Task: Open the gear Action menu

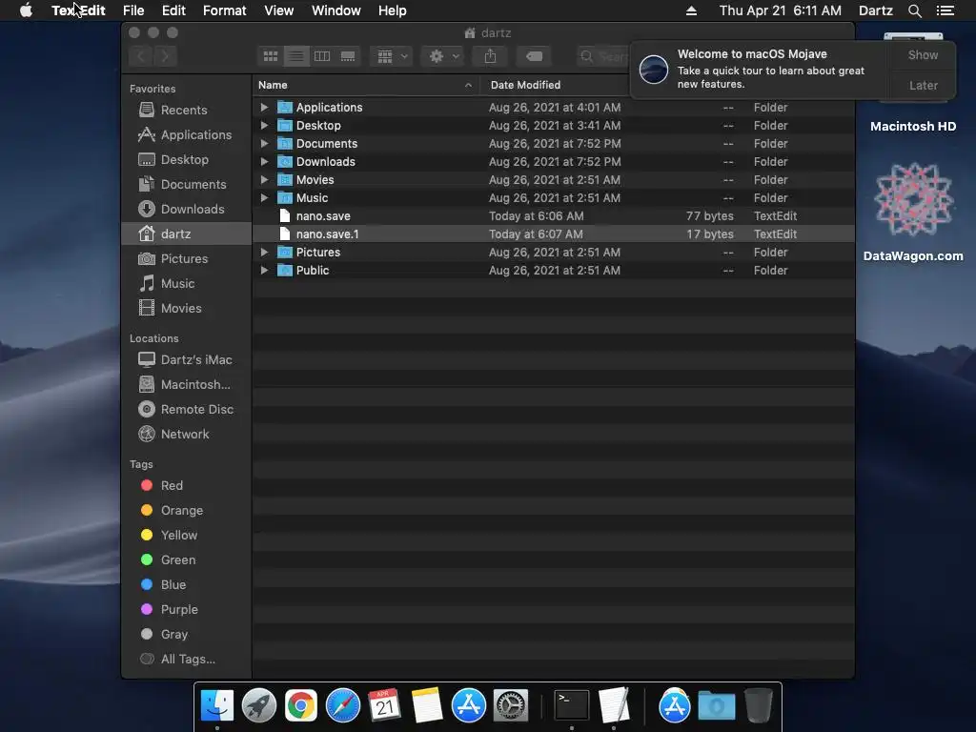Action: pyautogui.click(x=442, y=56)
